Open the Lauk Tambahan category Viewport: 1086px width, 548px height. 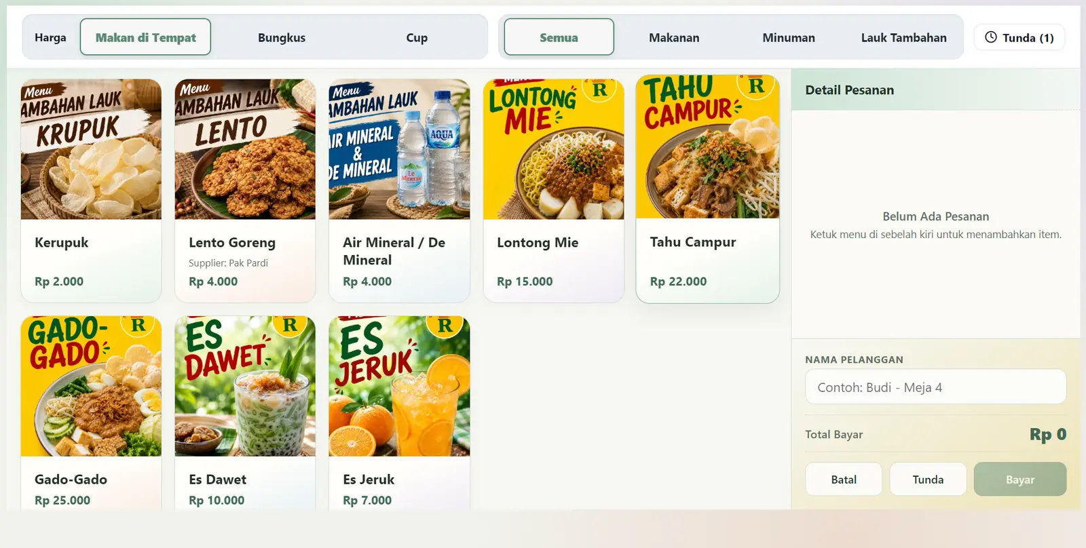(x=903, y=37)
